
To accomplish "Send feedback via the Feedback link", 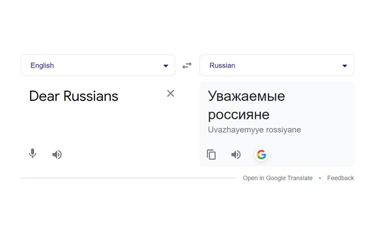I will (x=340, y=178).
